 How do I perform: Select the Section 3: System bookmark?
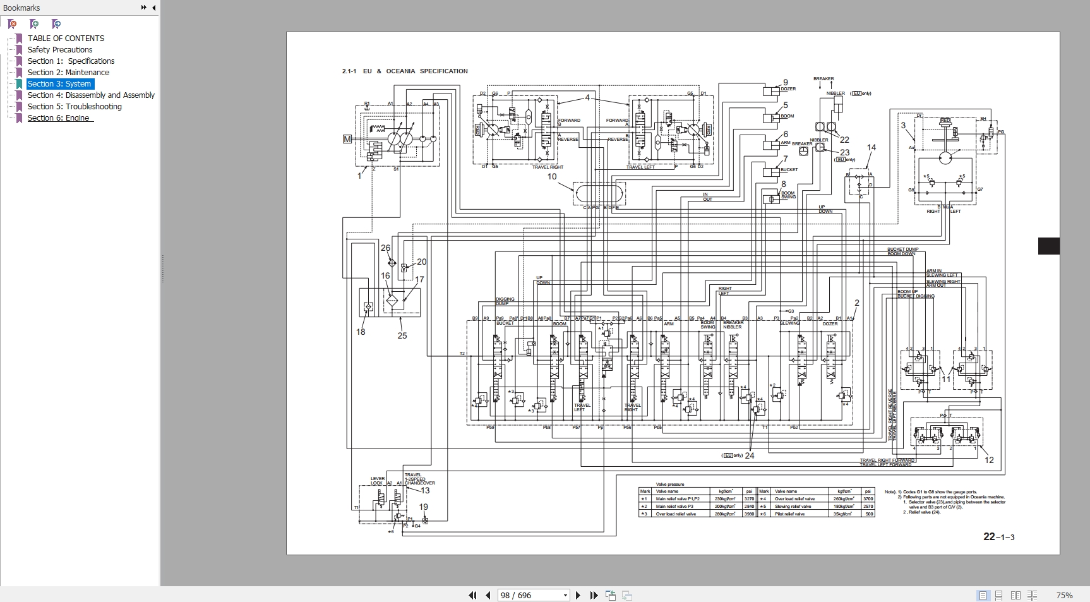[x=59, y=83]
